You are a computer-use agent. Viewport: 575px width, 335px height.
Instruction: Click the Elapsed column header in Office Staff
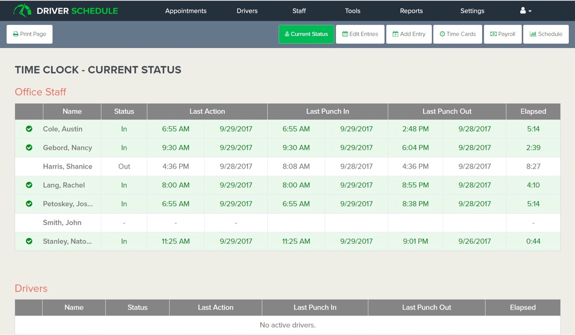(533, 111)
